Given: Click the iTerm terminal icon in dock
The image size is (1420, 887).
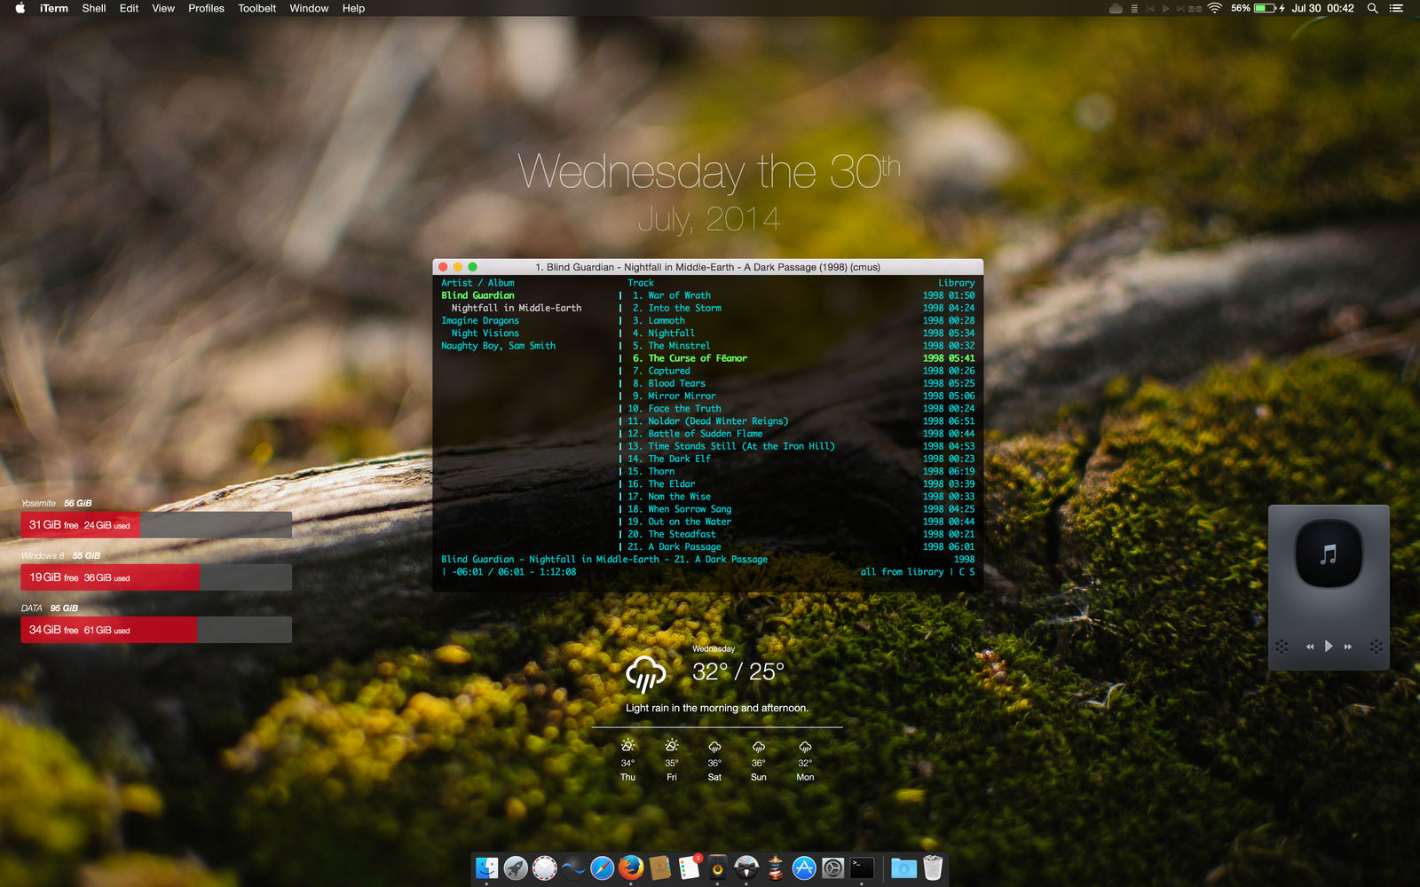Looking at the screenshot, I should pos(862,867).
